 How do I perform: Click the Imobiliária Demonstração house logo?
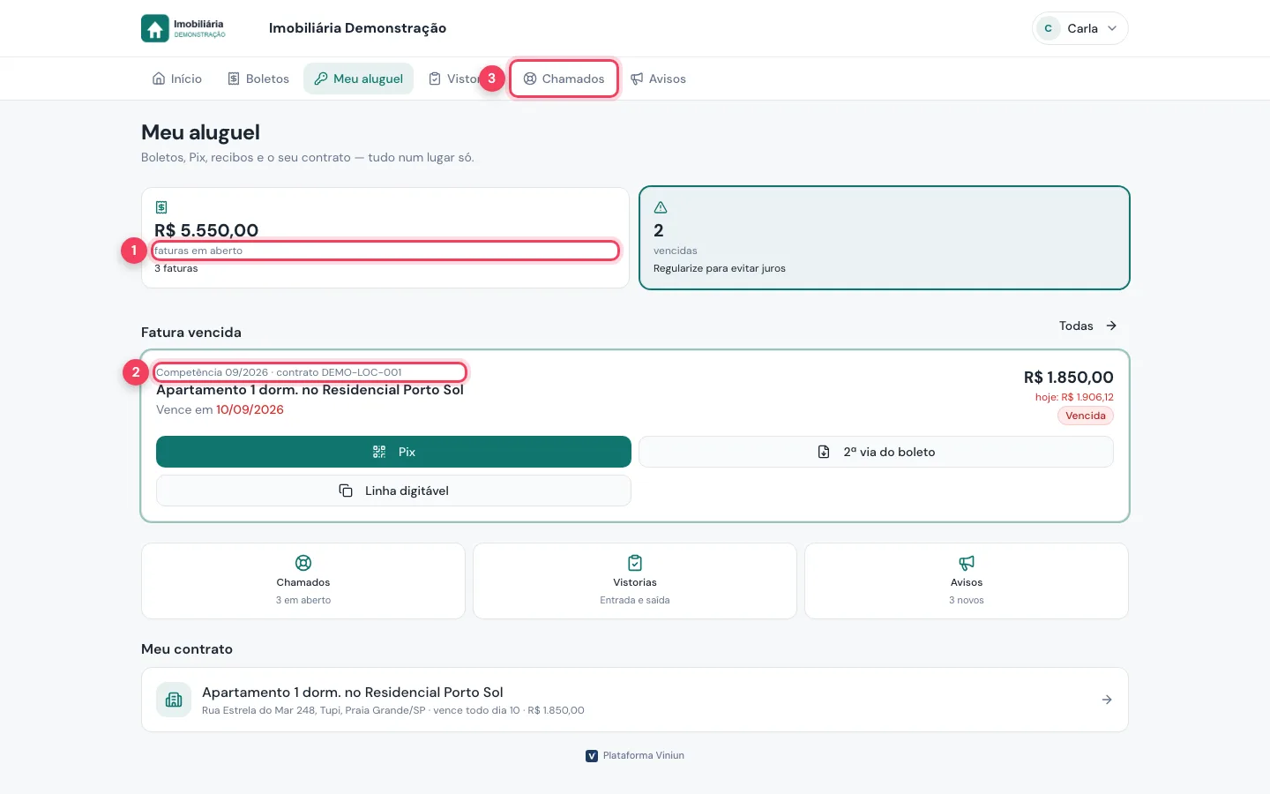pyautogui.click(x=183, y=28)
